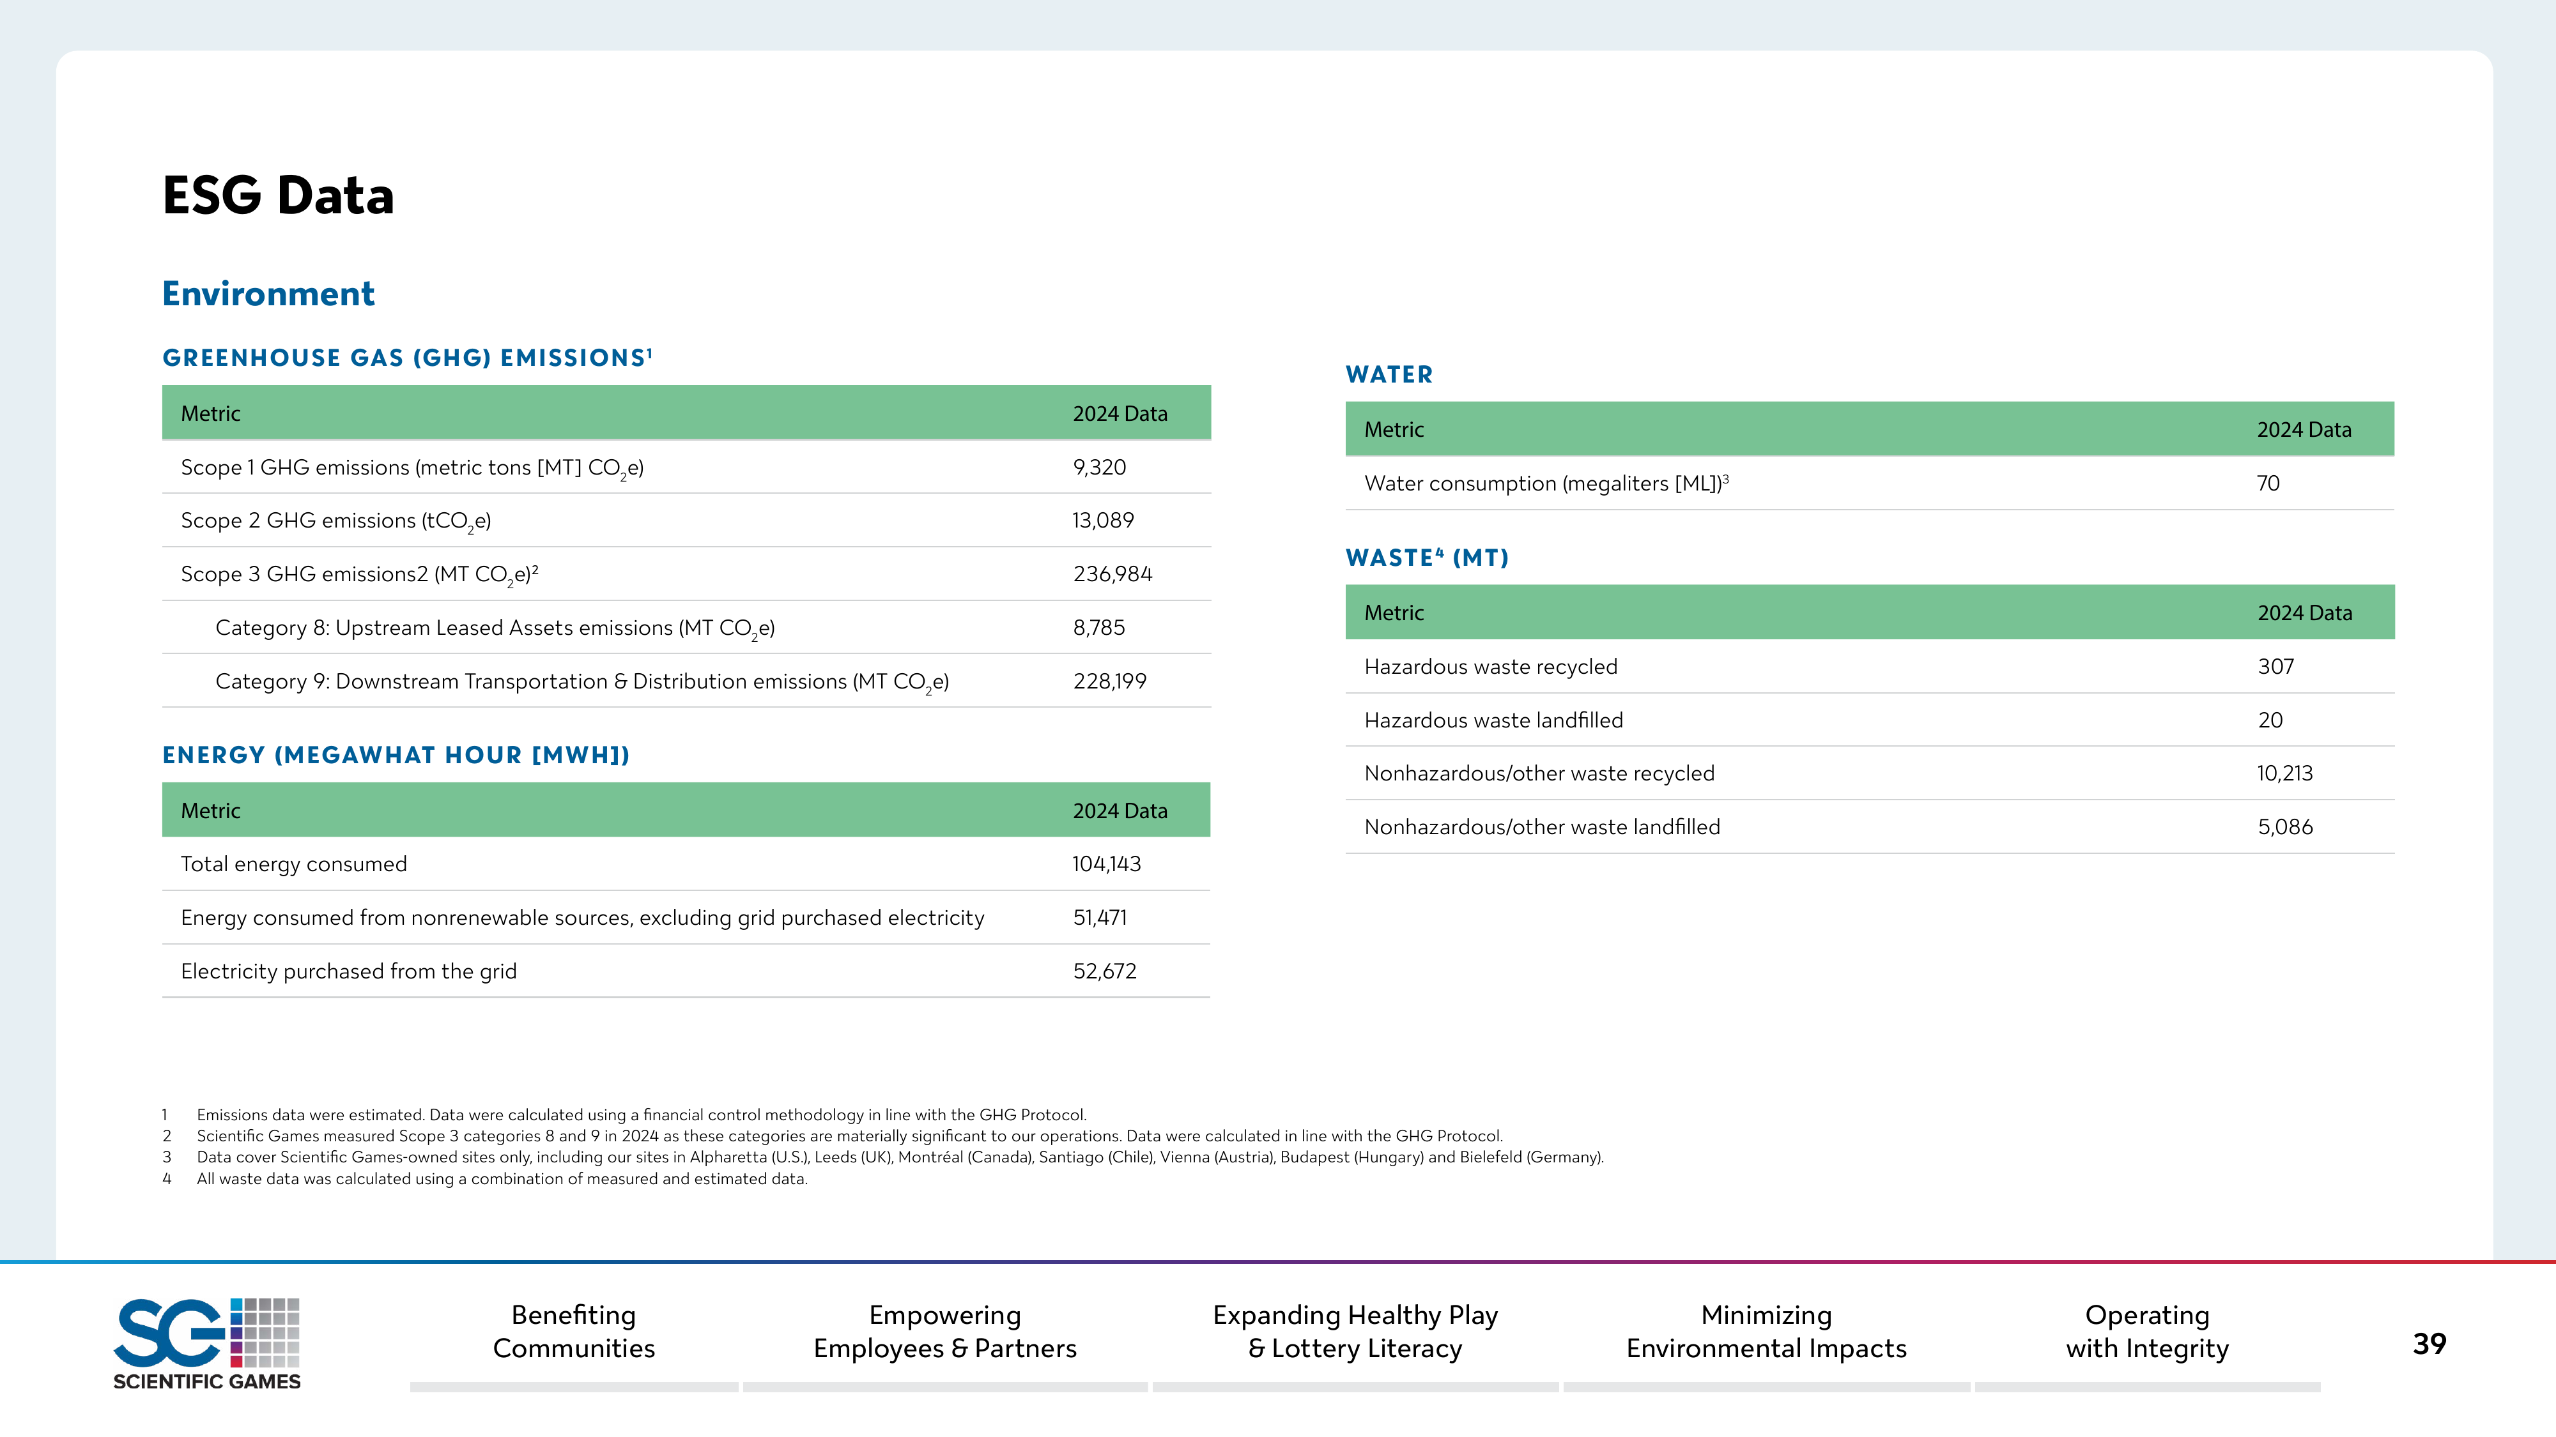Open Operating with Integrity tab
Viewport: 2556px width, 1437px height.
pyautogui.click(x=2147, y=1331)
